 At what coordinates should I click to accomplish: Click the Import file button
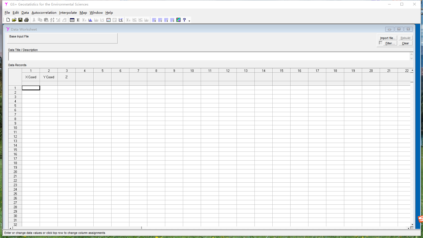(x=388, y=38)
